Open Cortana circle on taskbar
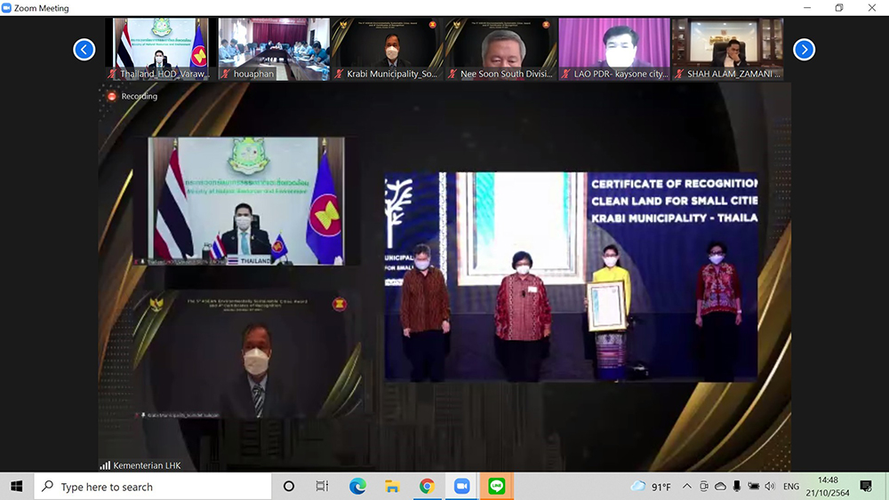 click(x=289, y=487)
